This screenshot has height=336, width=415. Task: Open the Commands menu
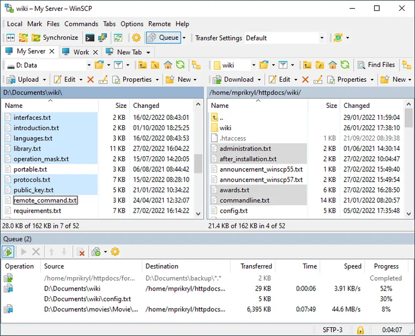click(81, 24)
